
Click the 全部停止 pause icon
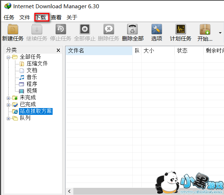pyautogui.click(x=85, y=29)
